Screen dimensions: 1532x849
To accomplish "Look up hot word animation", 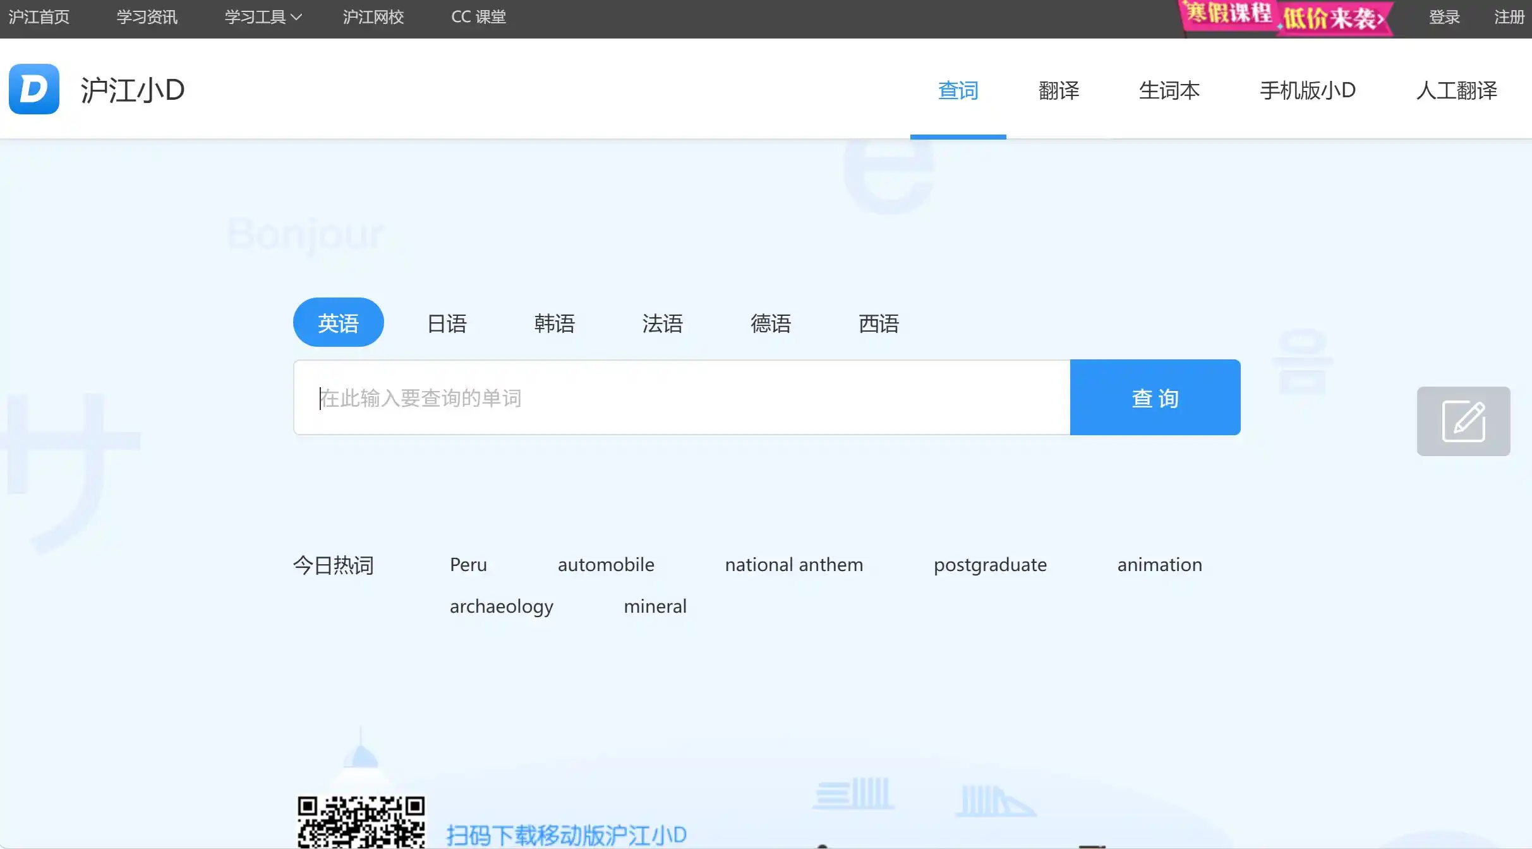I will click(1160, 565).
